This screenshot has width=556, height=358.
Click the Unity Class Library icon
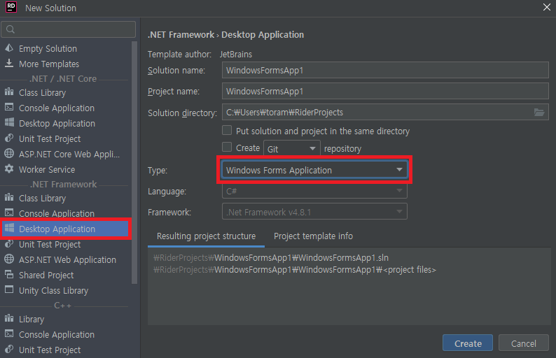[x=9, y=289]
